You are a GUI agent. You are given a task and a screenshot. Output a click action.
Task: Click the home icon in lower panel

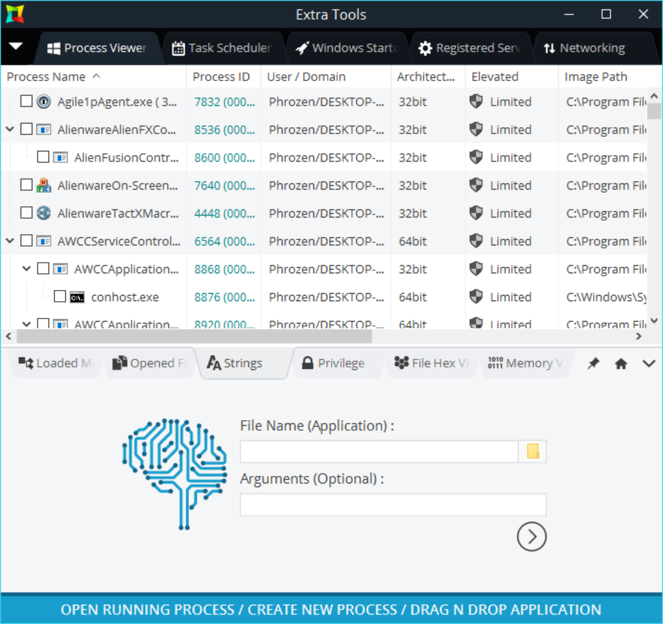pos(621,363)
